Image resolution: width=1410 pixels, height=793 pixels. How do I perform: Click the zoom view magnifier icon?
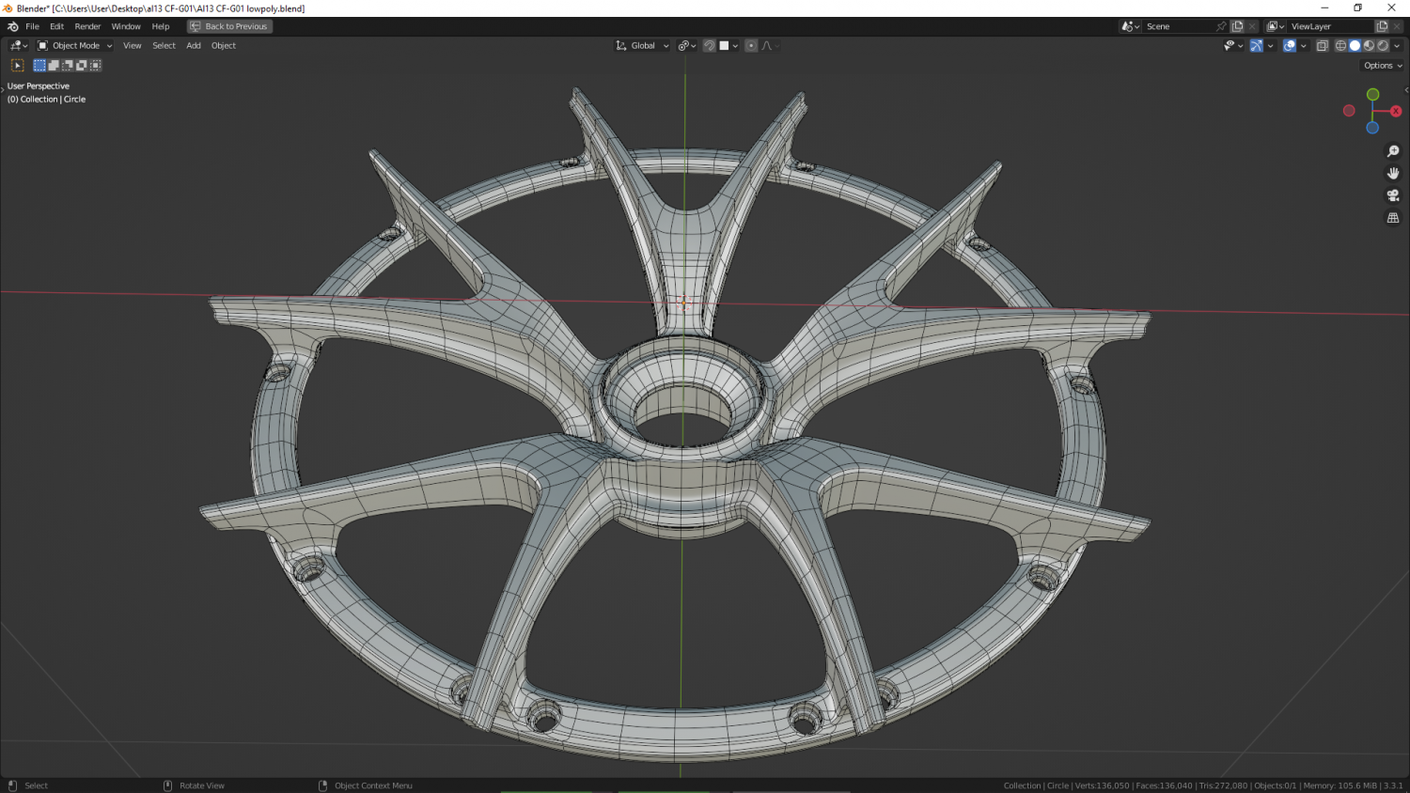point(1393,151)
